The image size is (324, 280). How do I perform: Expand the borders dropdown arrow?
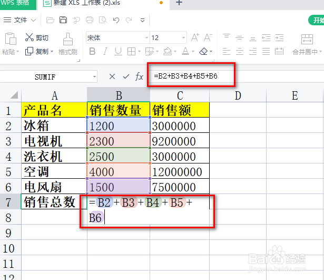pyautogui.click(x=139, y=52)
